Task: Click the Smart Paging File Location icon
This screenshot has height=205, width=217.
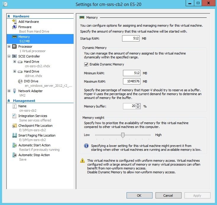Action: pos(14,135)
